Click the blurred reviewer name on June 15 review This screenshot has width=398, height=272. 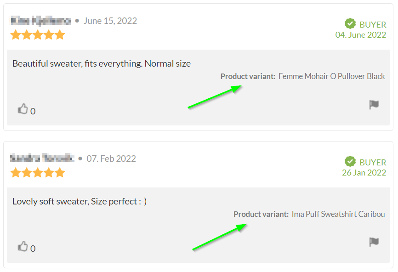click(40, 21)
